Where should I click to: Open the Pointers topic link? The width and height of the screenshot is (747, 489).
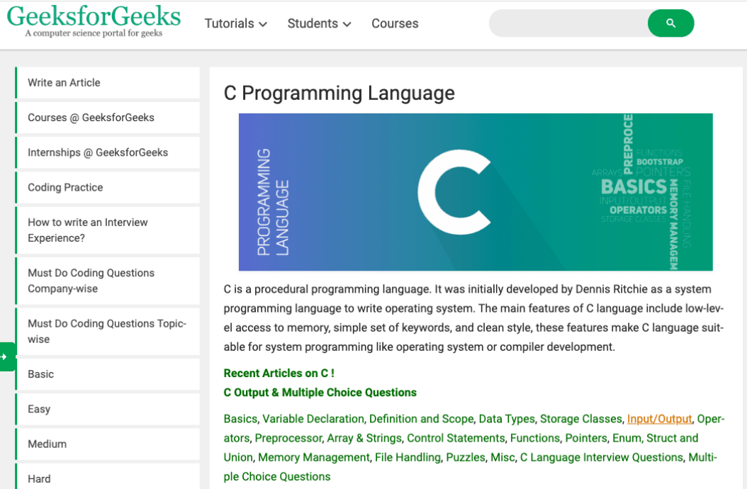(x=586, y=438)
